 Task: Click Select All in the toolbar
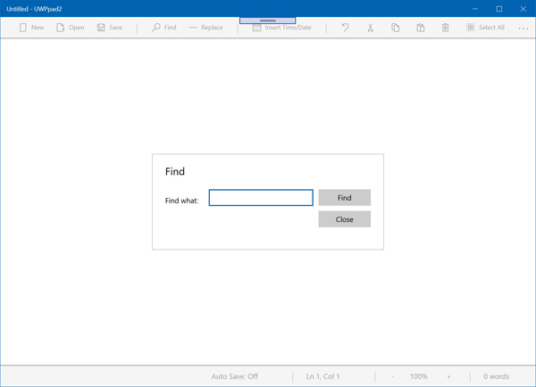click(x=485, y=28)
